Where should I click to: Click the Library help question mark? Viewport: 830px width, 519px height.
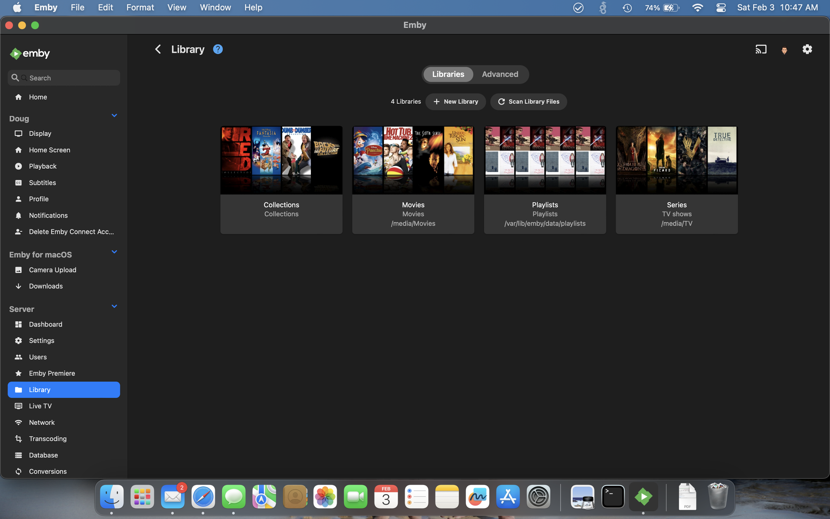click(x=218, y=49)
